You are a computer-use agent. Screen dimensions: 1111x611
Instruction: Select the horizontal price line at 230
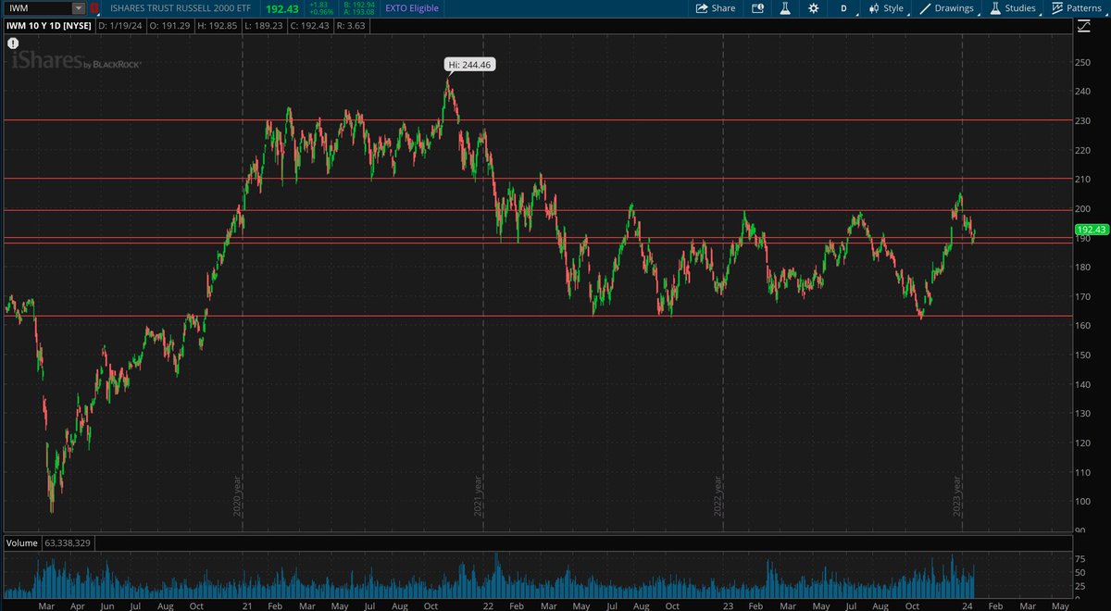[537, 120]
